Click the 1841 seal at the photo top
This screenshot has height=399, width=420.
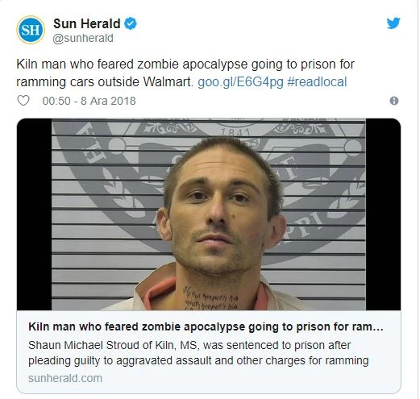tap(235, 132)
